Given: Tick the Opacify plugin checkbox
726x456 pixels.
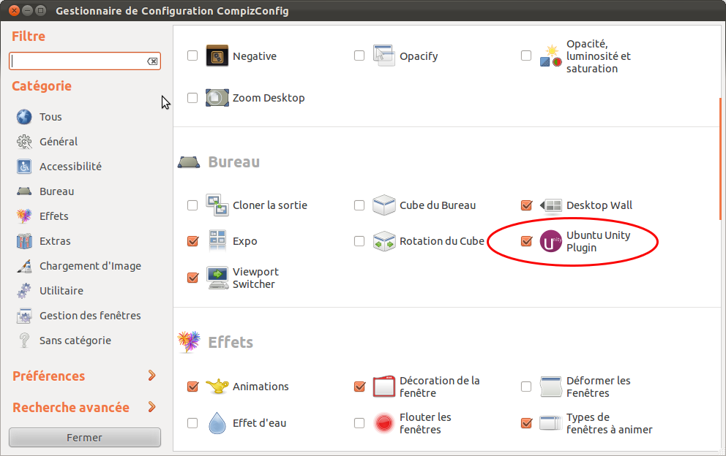Looking at the screenshot, I should pos(359,56).
